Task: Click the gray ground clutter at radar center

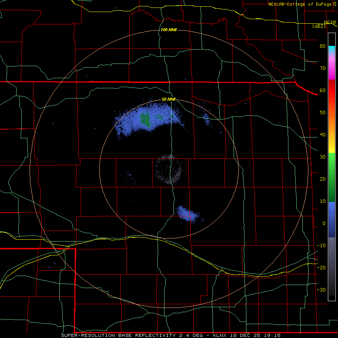Action: point(169,169)
